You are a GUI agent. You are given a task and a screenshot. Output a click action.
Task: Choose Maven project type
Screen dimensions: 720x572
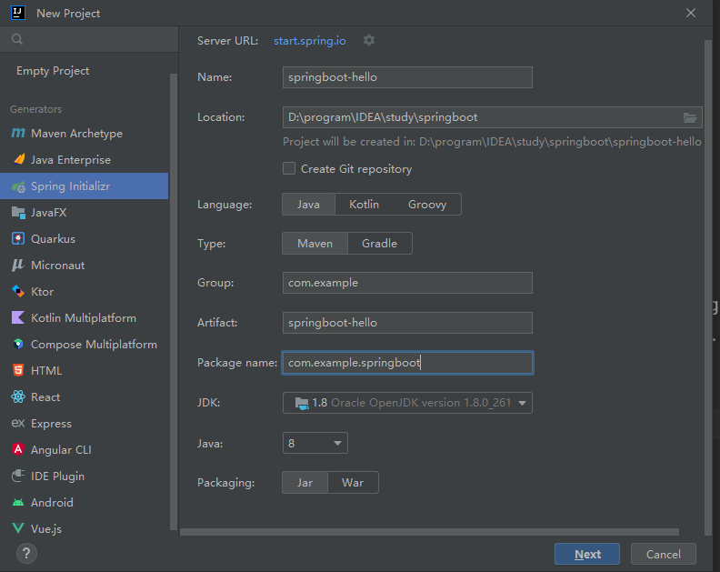(315, 244)
